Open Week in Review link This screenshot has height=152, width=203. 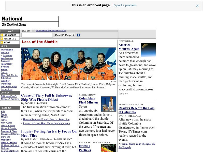(9, 143)
